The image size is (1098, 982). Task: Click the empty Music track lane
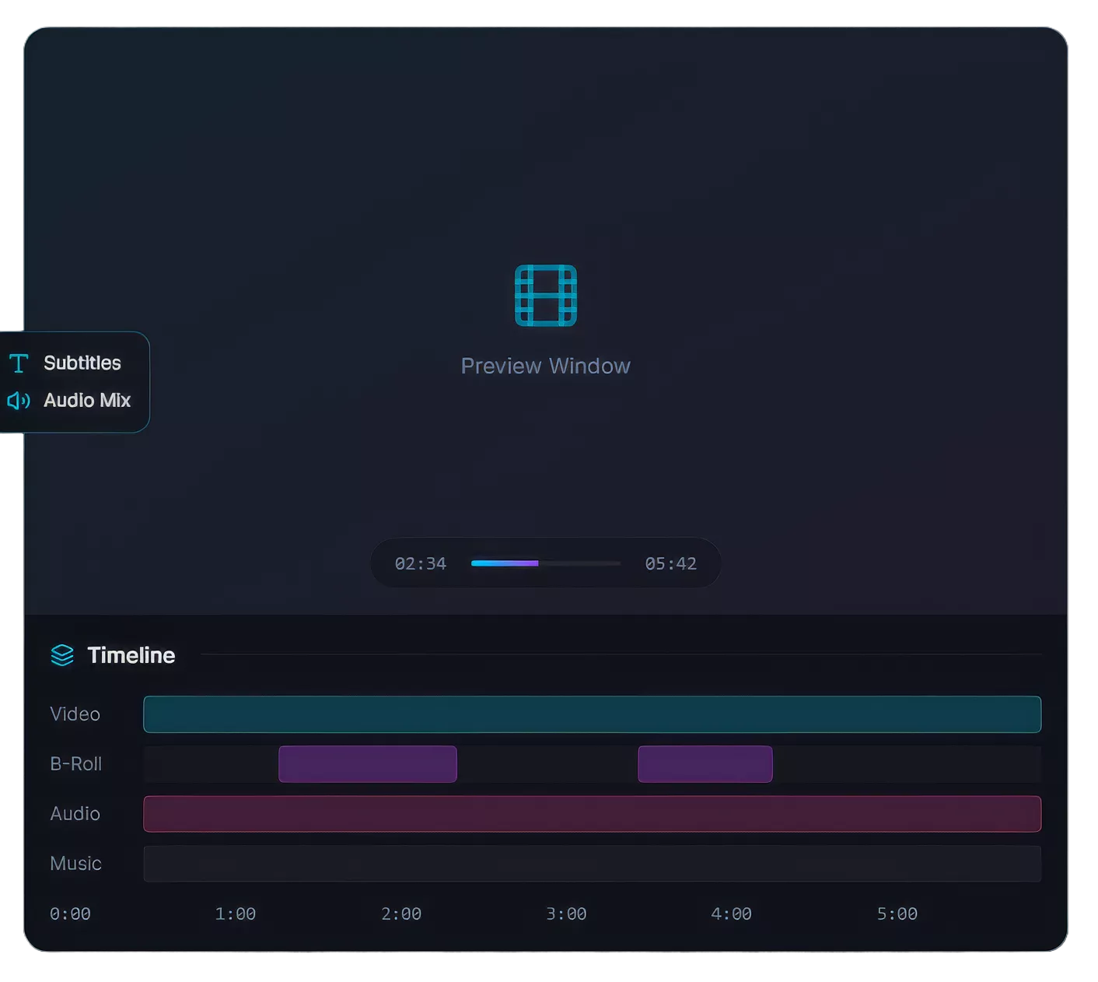tap(592, 864)
